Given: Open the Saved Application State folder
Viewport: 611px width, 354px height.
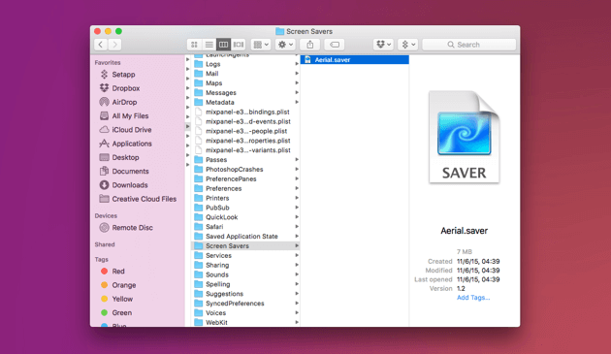Looking at the screenshot, I should tap(245, 237).
